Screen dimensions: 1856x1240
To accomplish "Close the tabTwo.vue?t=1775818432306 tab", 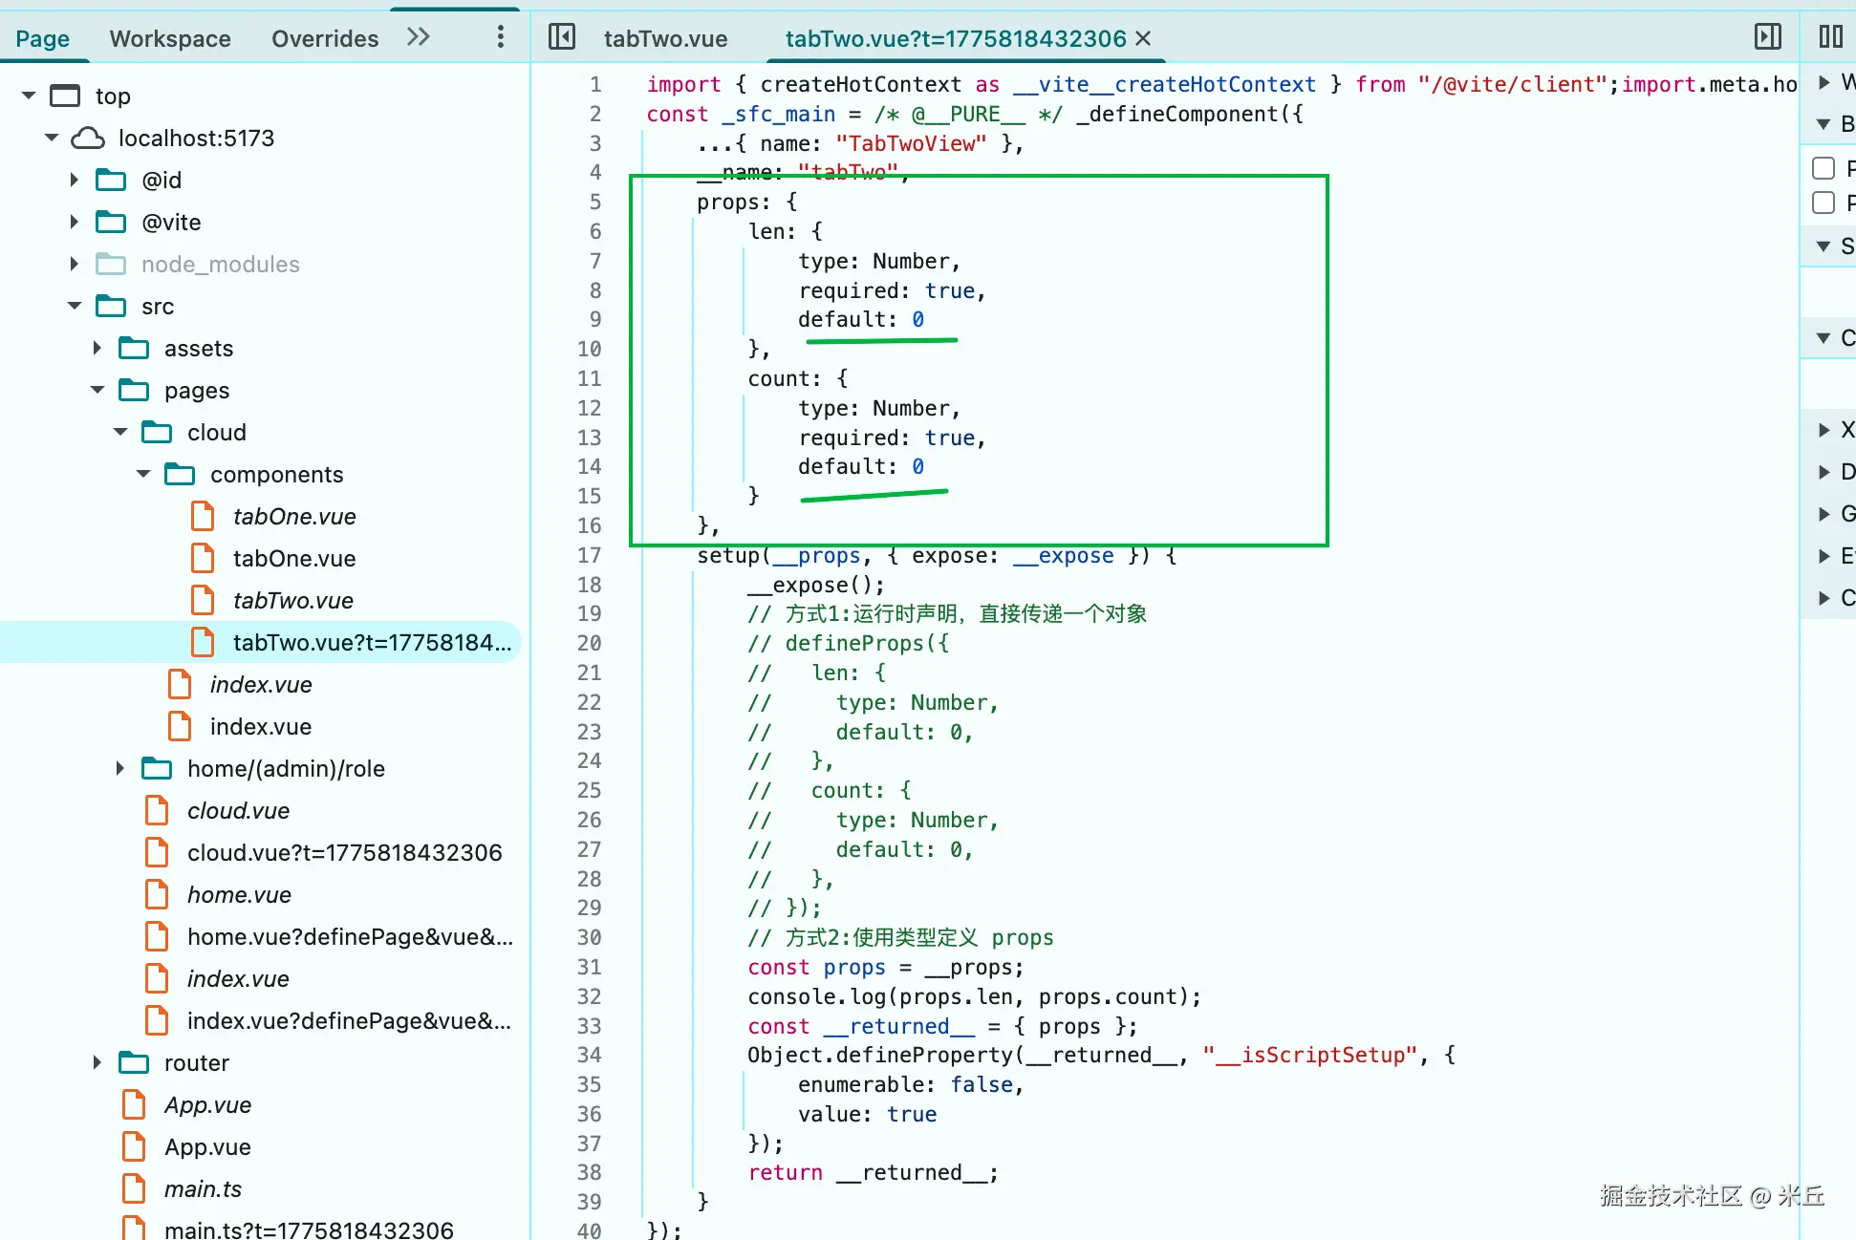I will click(x=1143, y=39).
